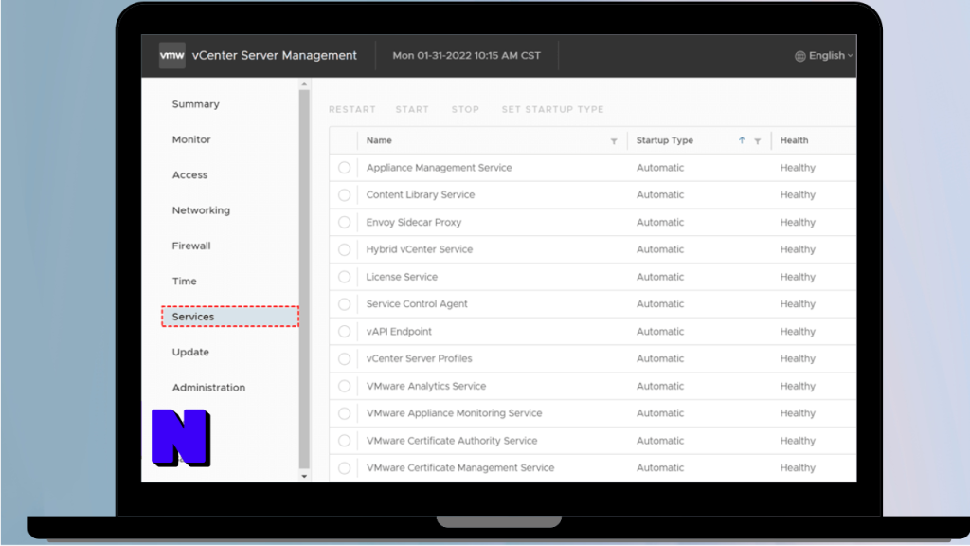Open the Time settings page
The image size is (970, 546).
click(185, 281)
